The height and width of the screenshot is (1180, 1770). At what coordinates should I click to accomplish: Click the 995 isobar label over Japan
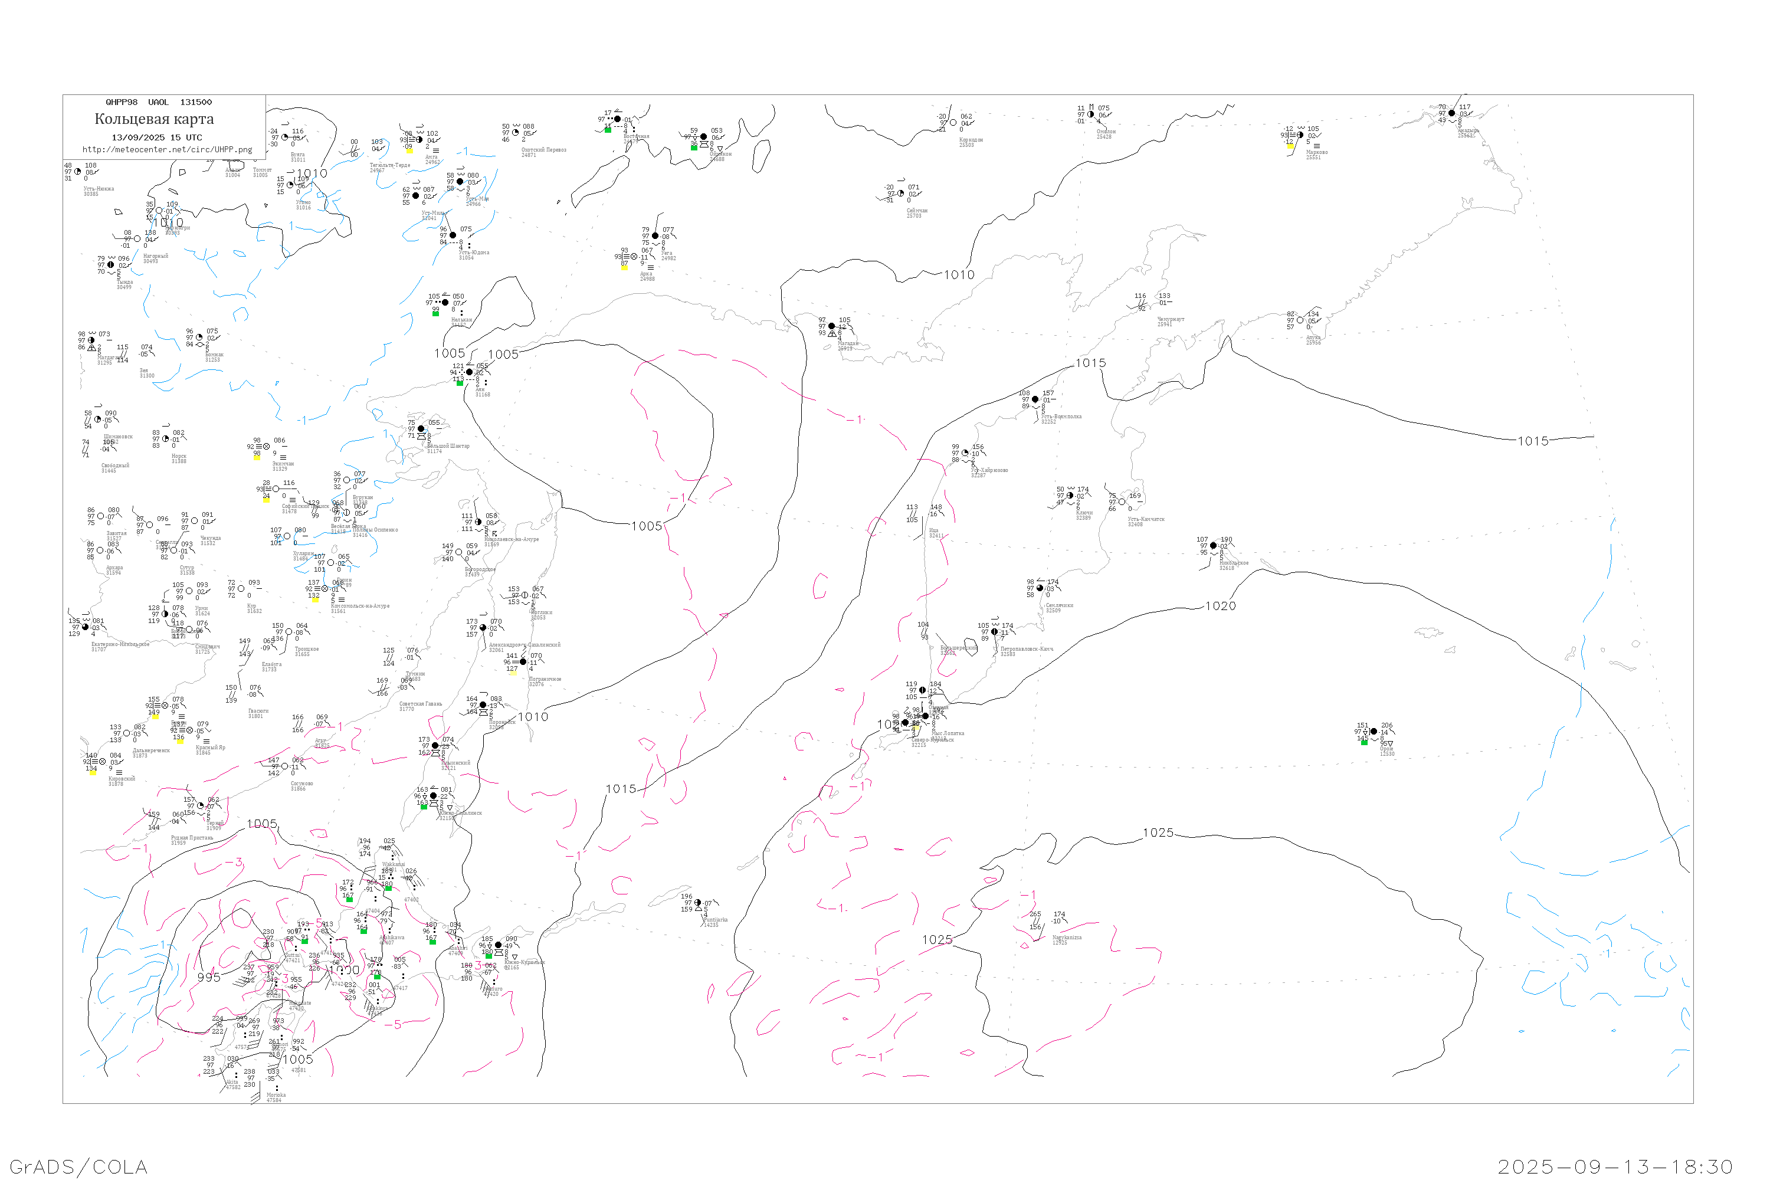tap(208, 977)
